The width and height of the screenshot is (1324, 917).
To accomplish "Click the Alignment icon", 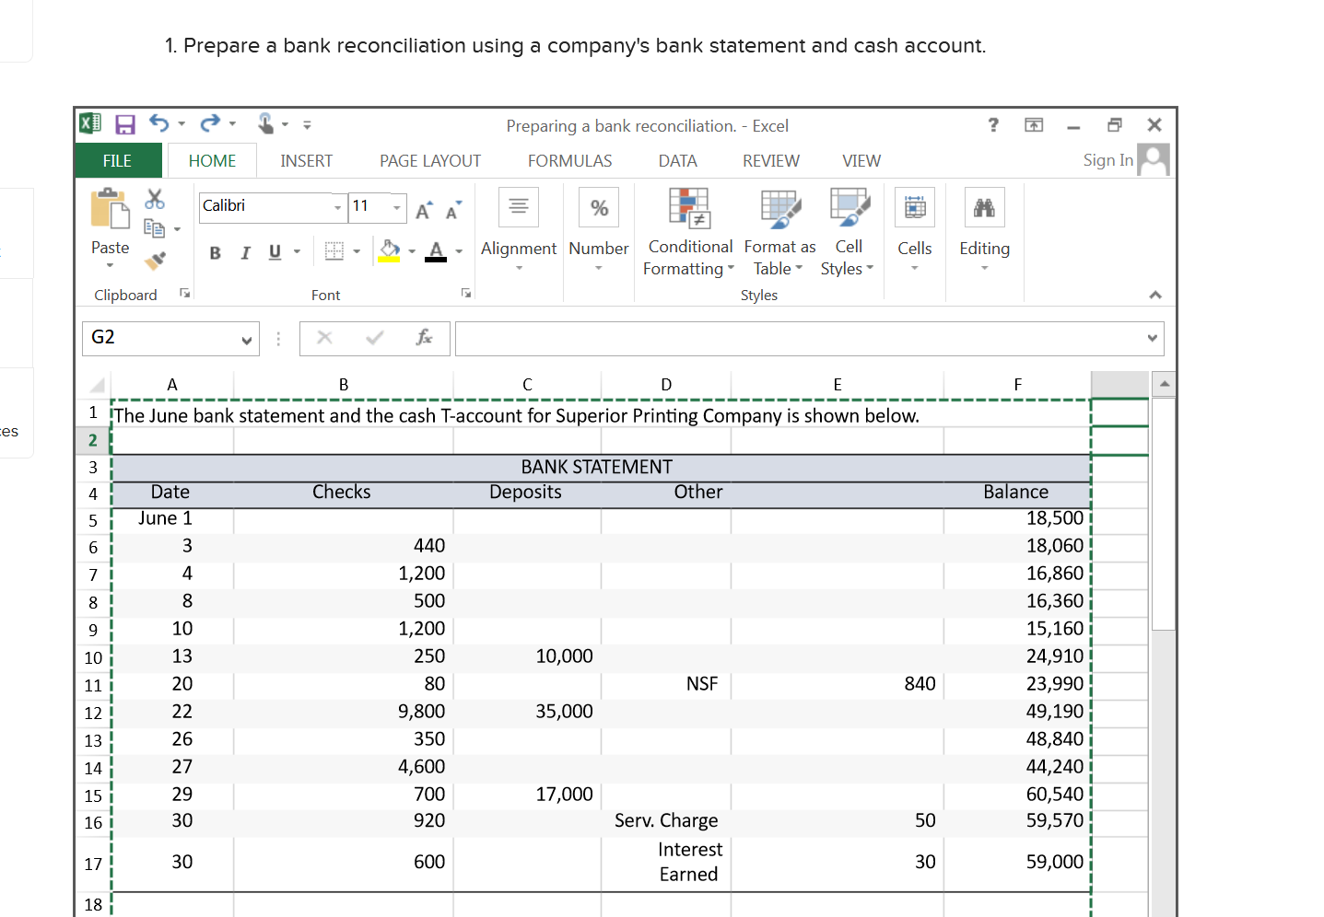I will pos(519,206).
